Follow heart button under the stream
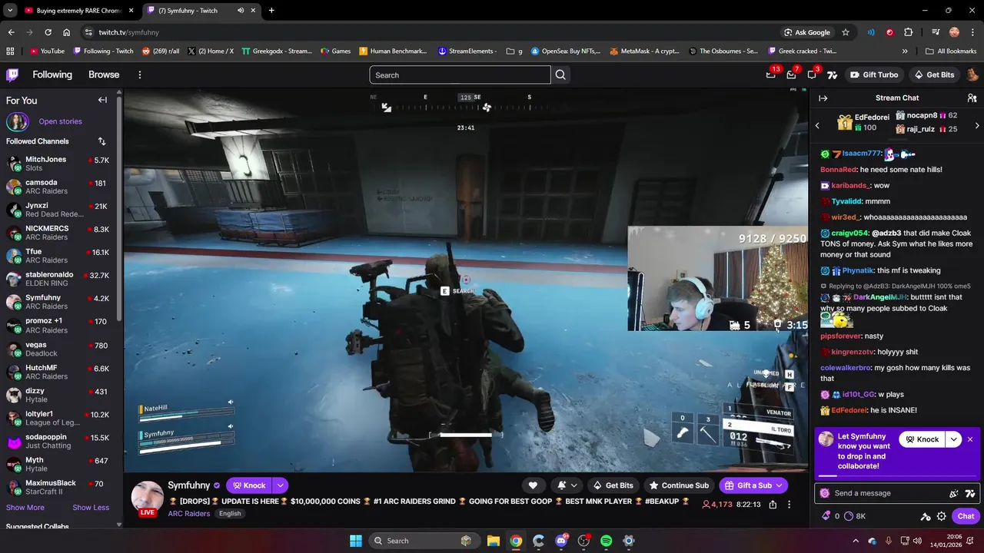 click(533, 485)
